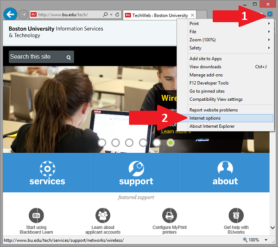Open address bar autocomplete dropdown arrow

tap(111, 14)
